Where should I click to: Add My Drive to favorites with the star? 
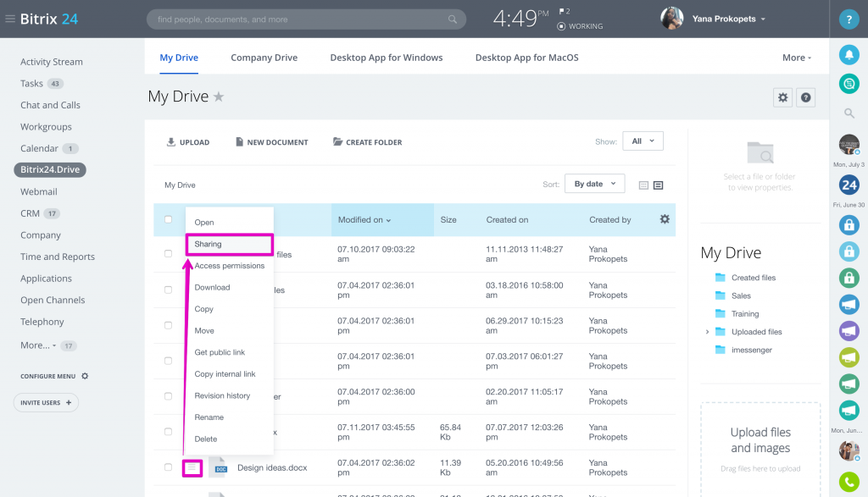coord(219,97)
